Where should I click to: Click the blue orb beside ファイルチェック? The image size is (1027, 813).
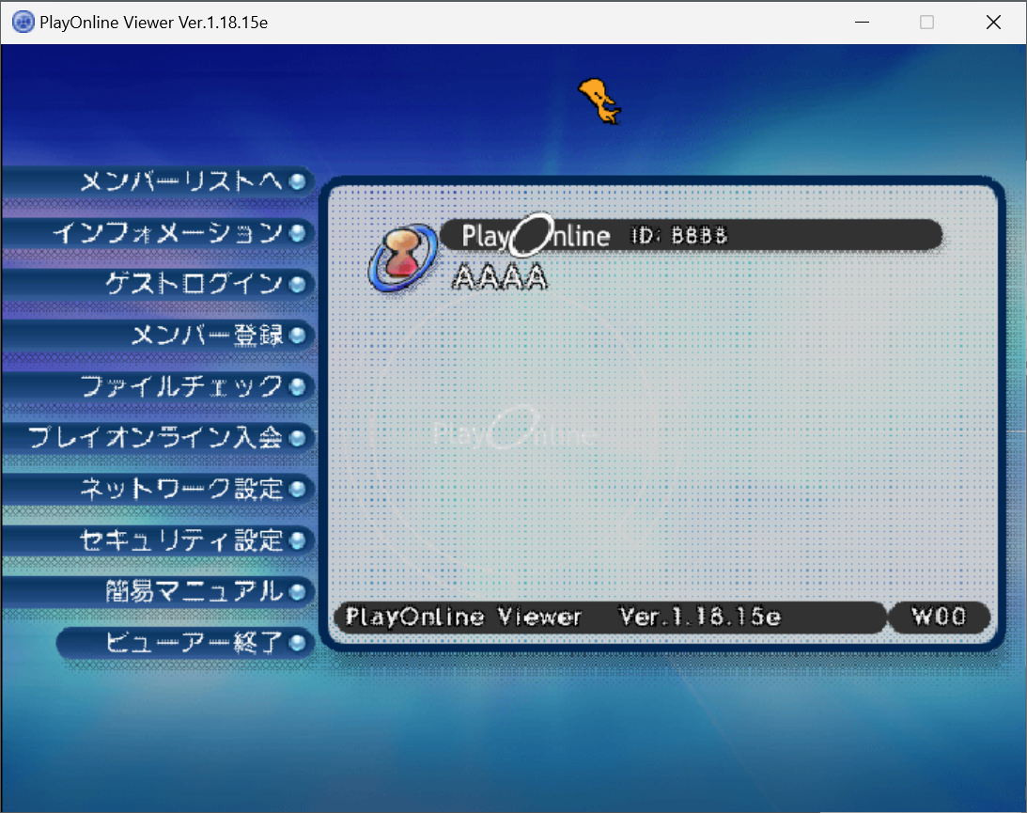298,386
